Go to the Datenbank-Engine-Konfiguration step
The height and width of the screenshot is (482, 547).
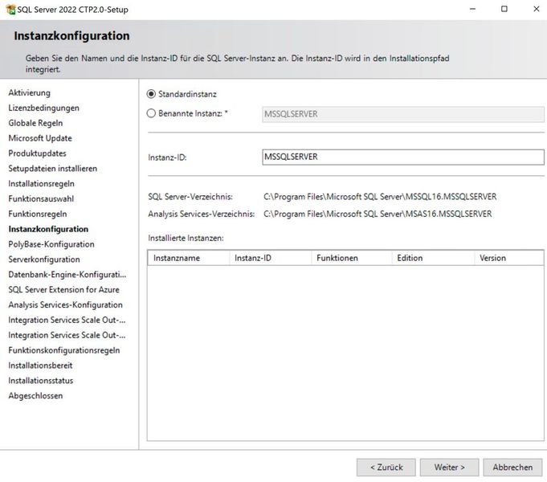pyautogui.click(x=67, y=275)
